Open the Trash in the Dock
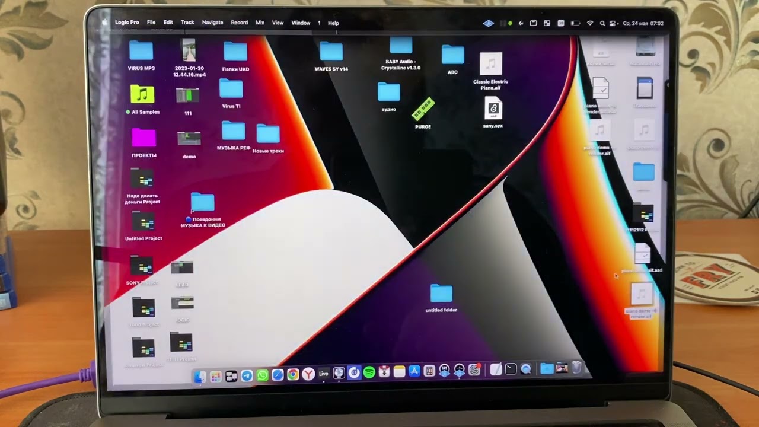The width and height of the screenshot is (759, 427). 576,368
